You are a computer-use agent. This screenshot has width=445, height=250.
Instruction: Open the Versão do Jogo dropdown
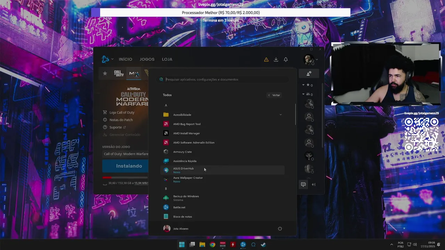(x=126, y=154)
